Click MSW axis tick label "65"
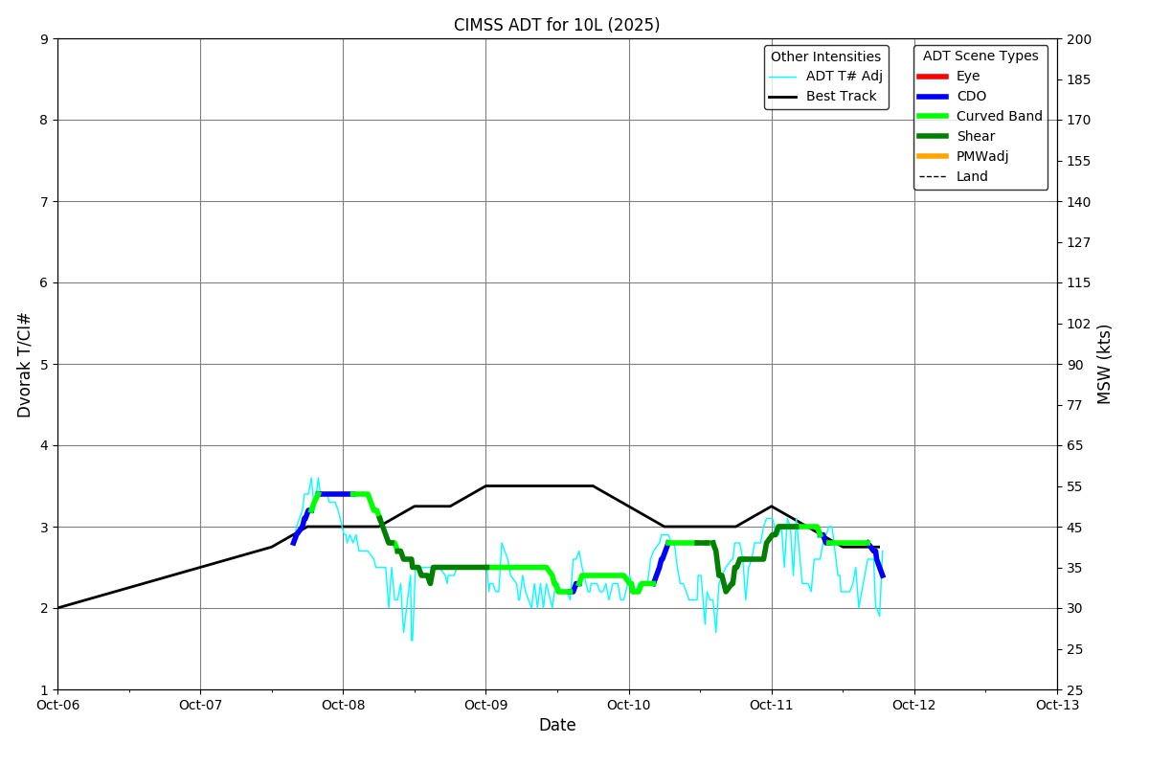The height and width of the screenshot is (766, 1149). pyautogui.click(x=1075, y=446)
